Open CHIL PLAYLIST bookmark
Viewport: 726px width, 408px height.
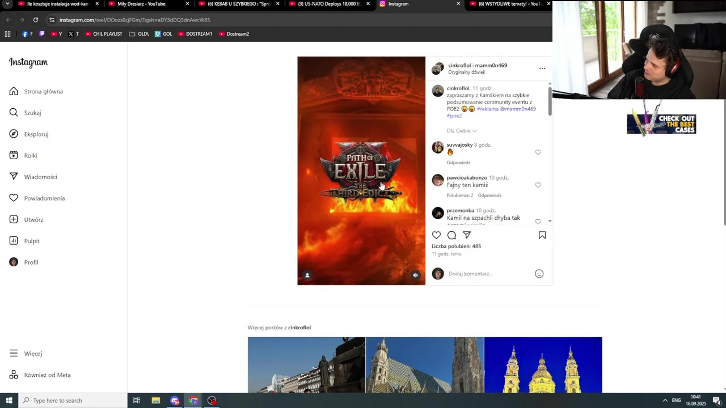(x=104, y=34)
